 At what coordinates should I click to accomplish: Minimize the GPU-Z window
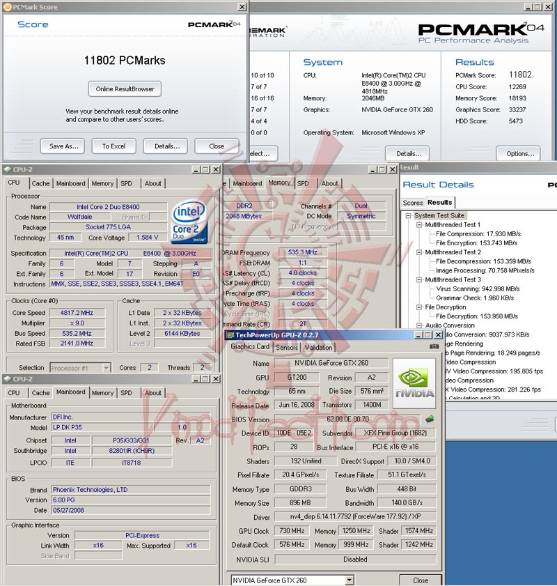418,335
